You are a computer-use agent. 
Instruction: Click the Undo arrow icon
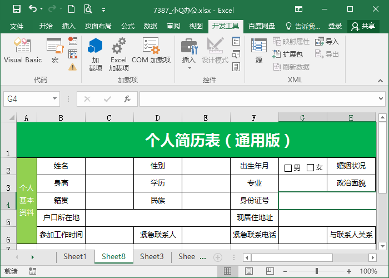click(33, 9)
